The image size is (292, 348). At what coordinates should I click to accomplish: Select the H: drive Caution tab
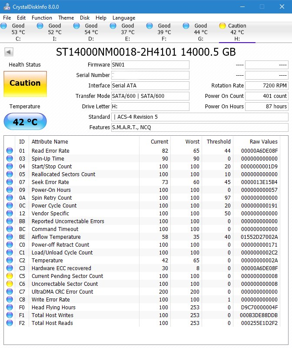coord(237,32)
